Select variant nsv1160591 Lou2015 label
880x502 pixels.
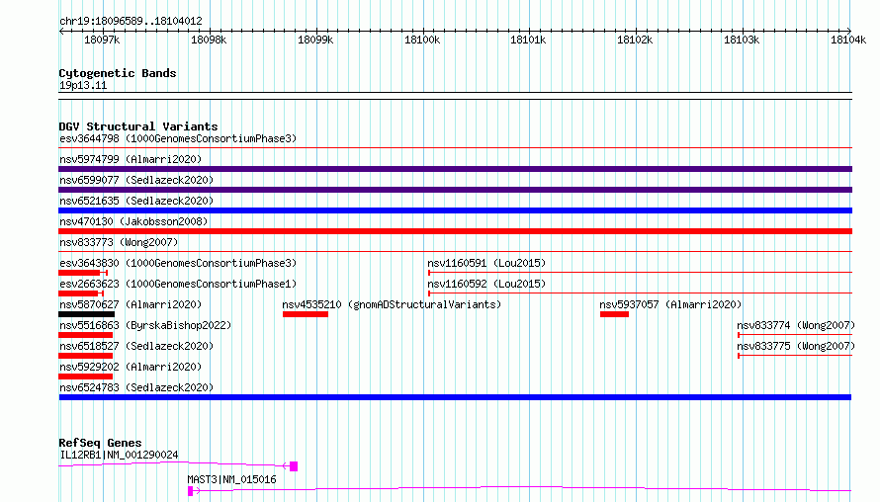pyautogui.click(x=486, y=263)
